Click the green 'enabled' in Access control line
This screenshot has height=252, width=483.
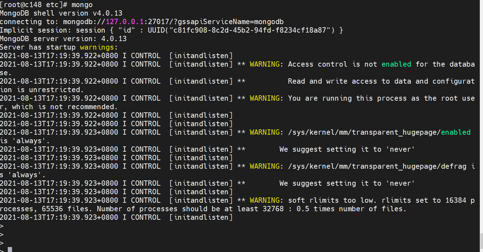396,64
